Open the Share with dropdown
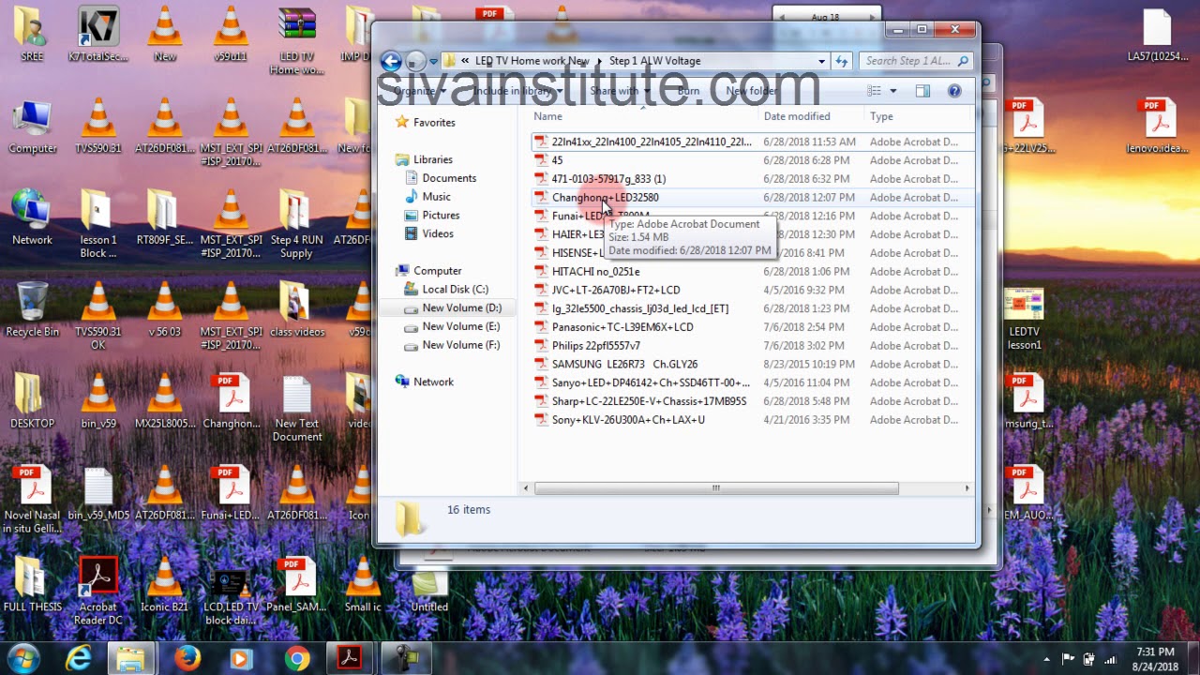 (x=620, y=91)
